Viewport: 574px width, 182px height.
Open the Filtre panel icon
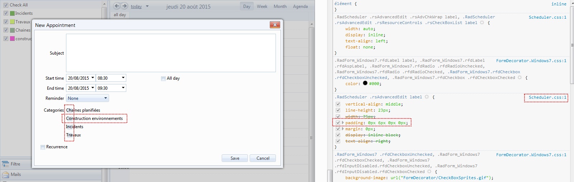[x=5, y=164]
